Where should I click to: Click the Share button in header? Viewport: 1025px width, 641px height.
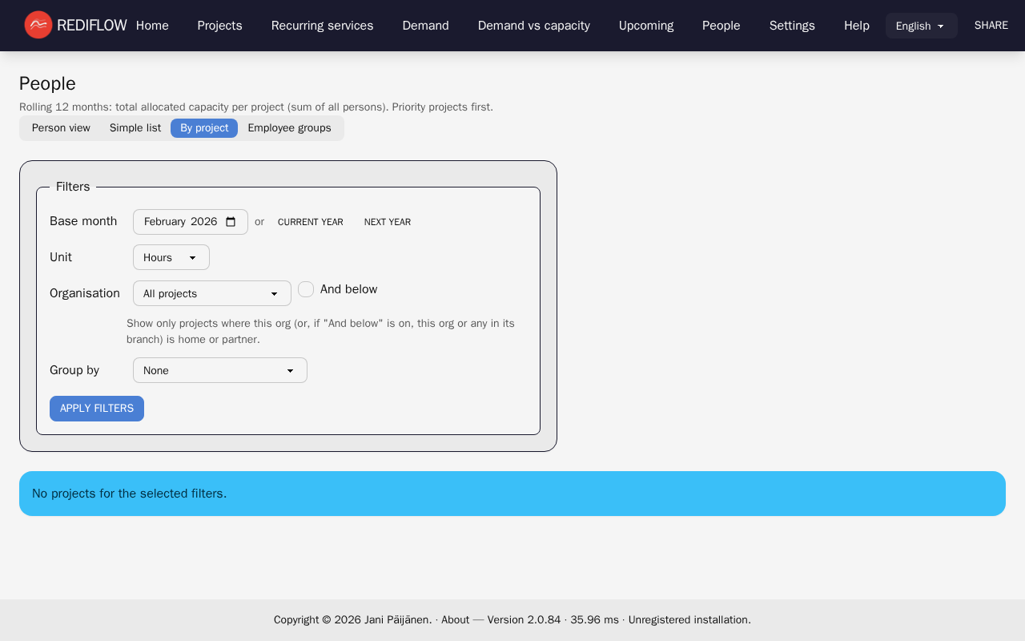(991, 26)
